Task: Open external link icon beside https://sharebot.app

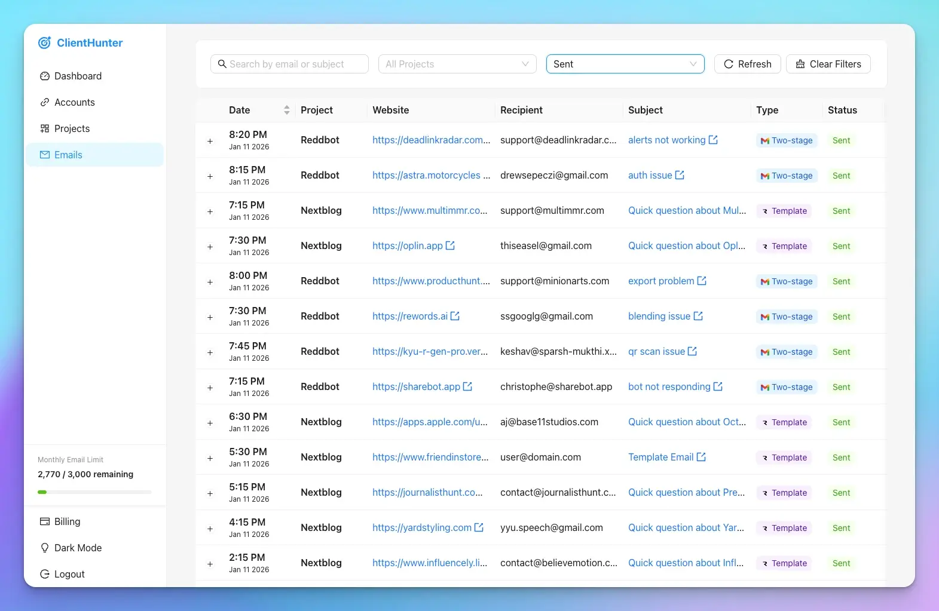Action: pyautogui.click(x=467, y=386)
